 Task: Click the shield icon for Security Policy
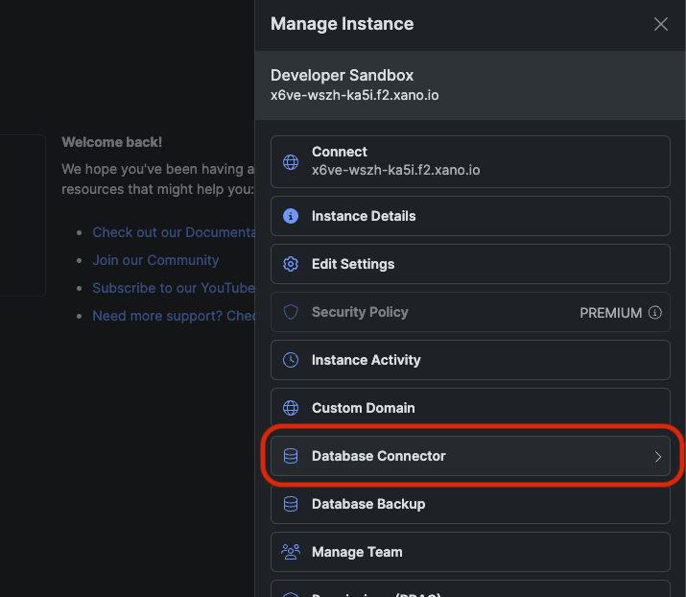coord(291,312)
